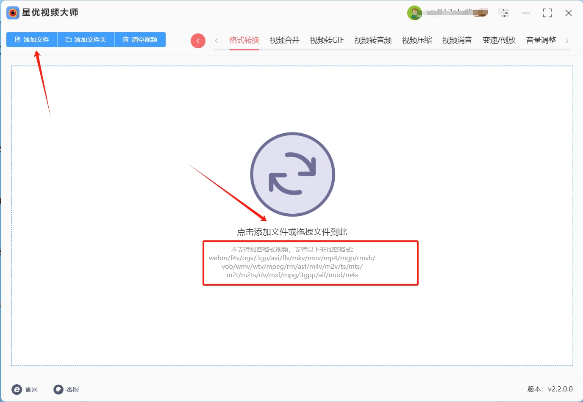Select the 视频消音 tab
Viewport: 583px width, 402px height.
[457, 40]
